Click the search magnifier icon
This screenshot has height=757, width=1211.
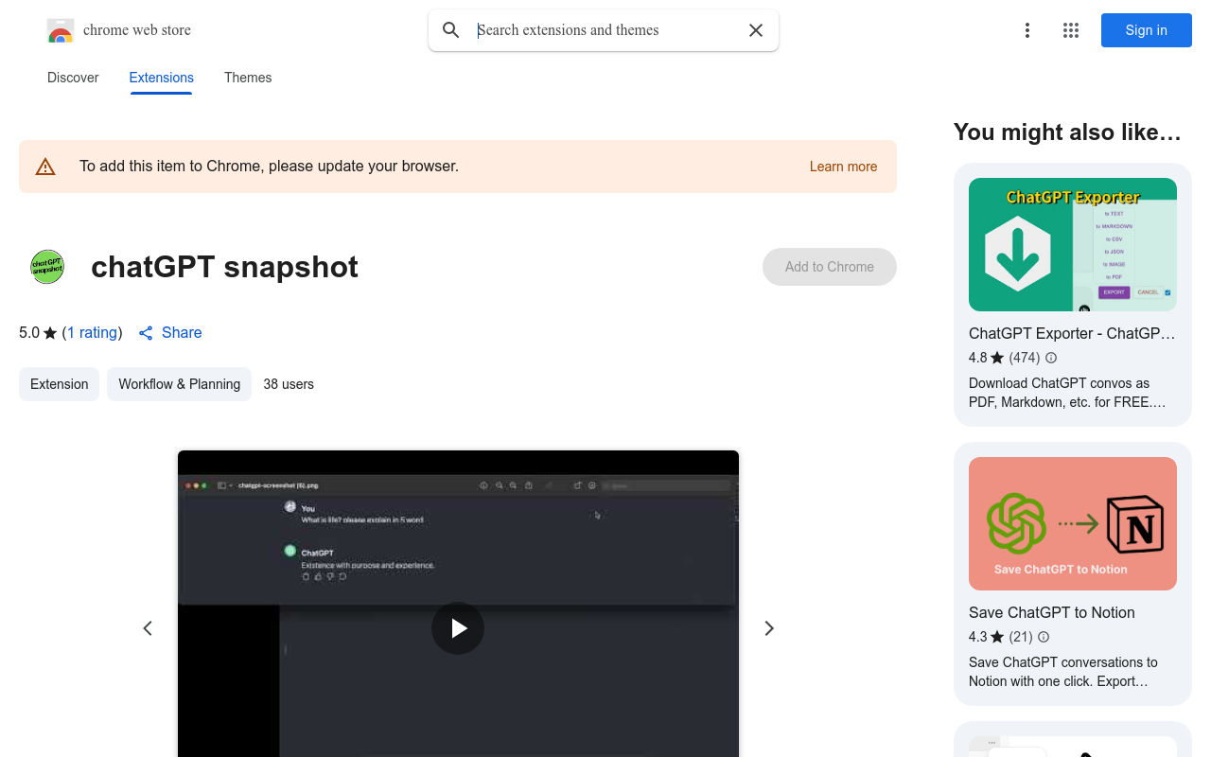[451, 30]
